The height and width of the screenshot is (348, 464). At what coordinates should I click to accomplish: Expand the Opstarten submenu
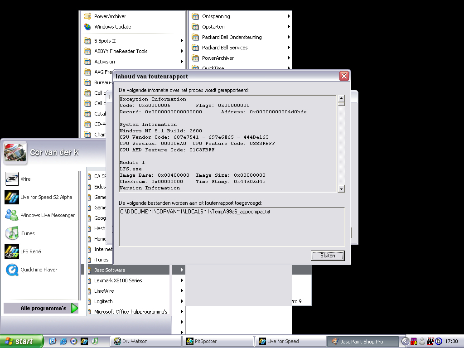click(x=240, y=27)
